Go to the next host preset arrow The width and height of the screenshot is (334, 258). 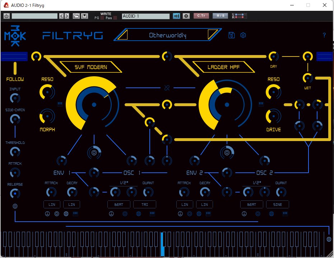pyautogui.click(x=67, y=16)
